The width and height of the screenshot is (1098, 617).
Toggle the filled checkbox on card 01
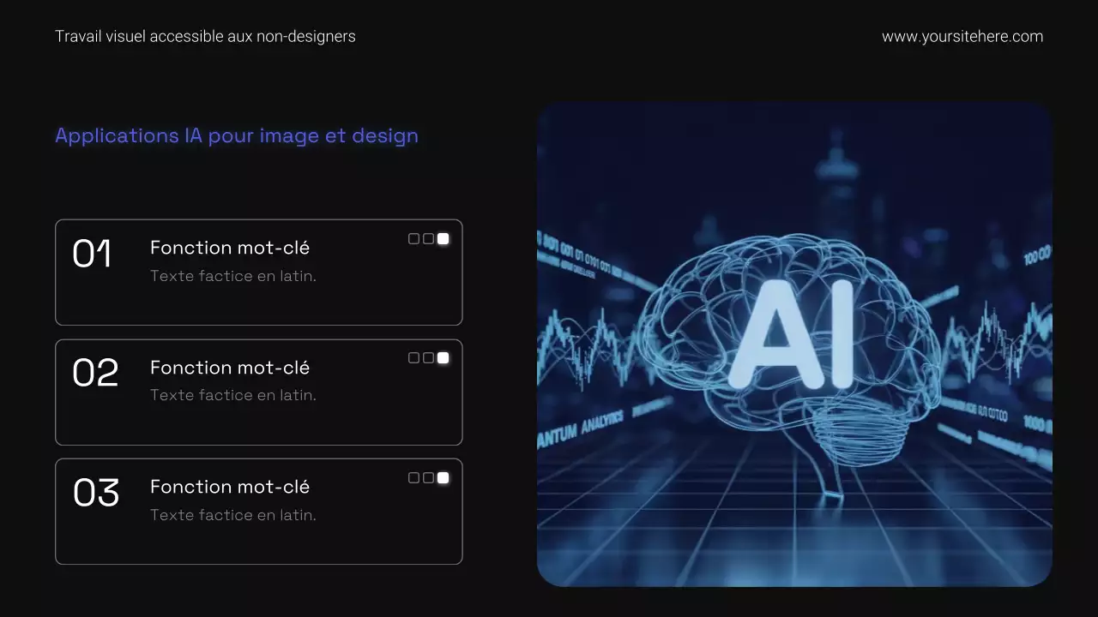click(442, 238)
